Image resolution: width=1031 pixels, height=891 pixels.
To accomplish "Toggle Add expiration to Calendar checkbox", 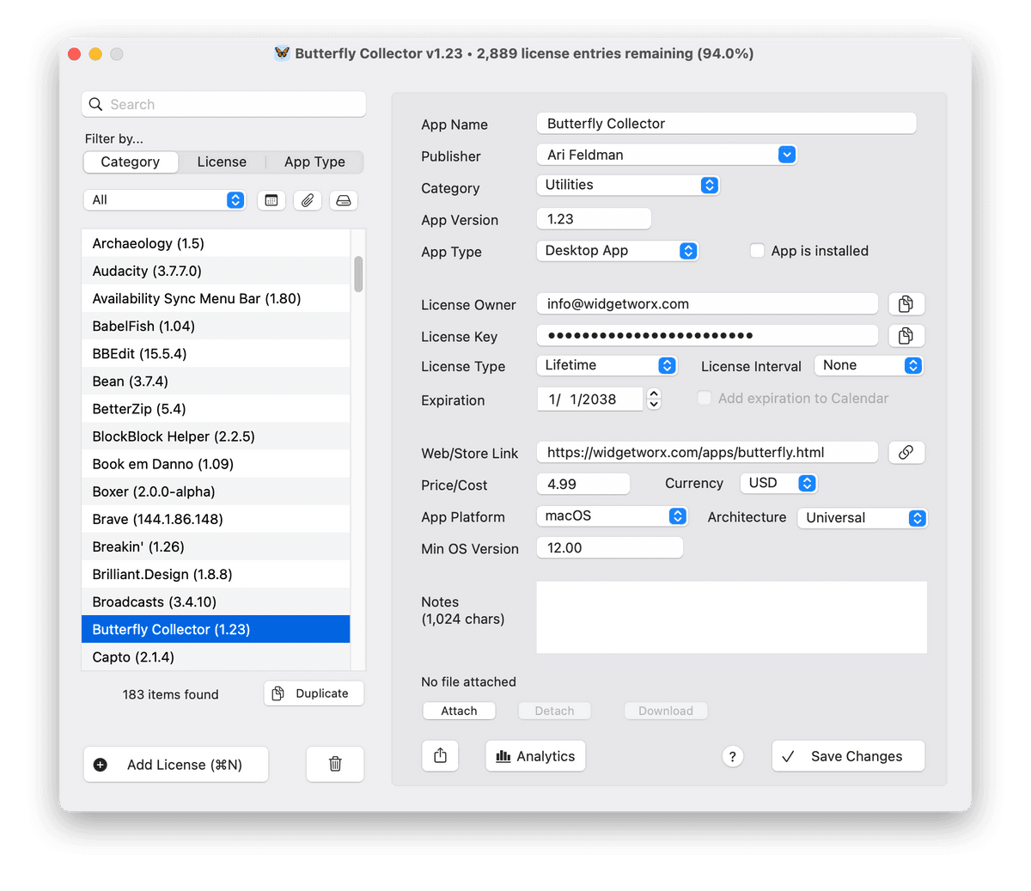I will [x=705, y=399].
